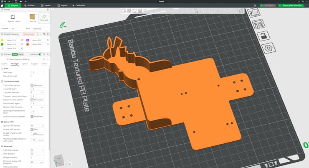Toggle the plate lock padlock icon
This screenshot has height=168, width=309.
point(263,36)
